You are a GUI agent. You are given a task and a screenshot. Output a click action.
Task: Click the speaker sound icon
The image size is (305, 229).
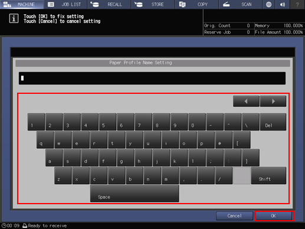tap(283, 4)
